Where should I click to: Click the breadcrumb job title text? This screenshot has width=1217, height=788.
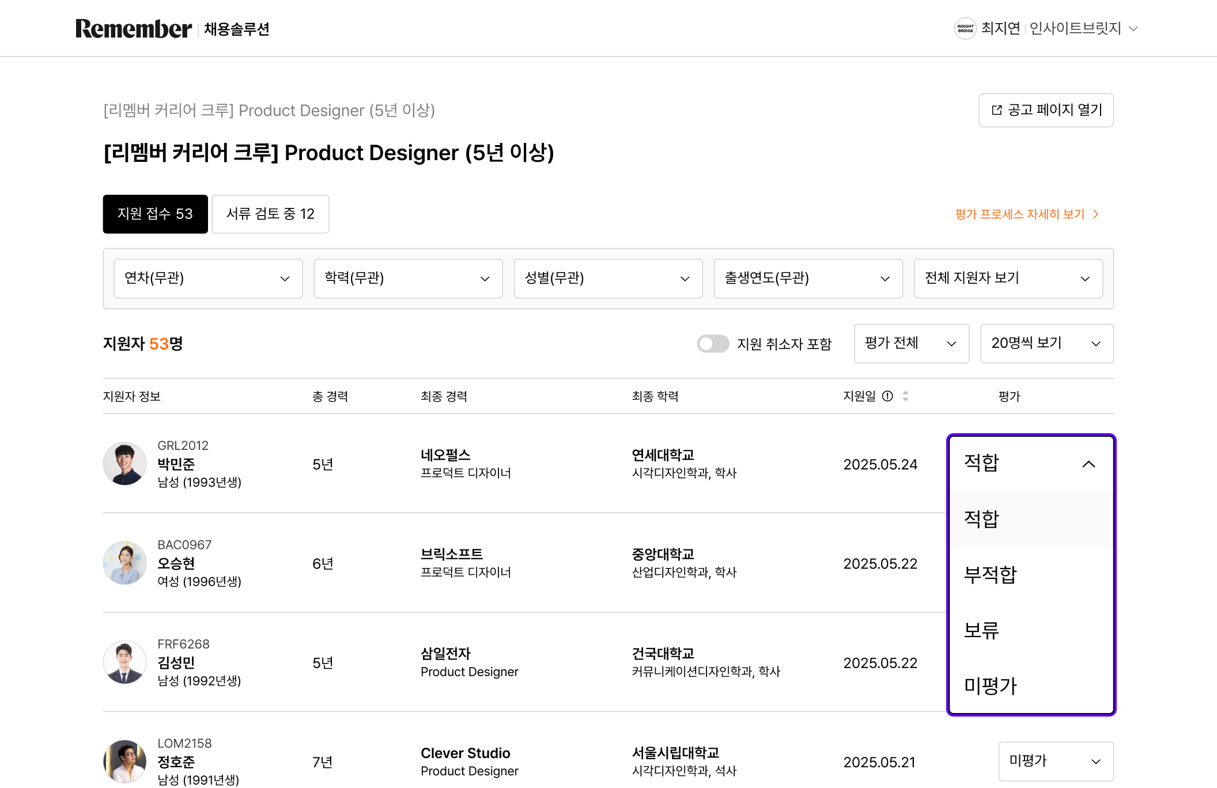269,110
